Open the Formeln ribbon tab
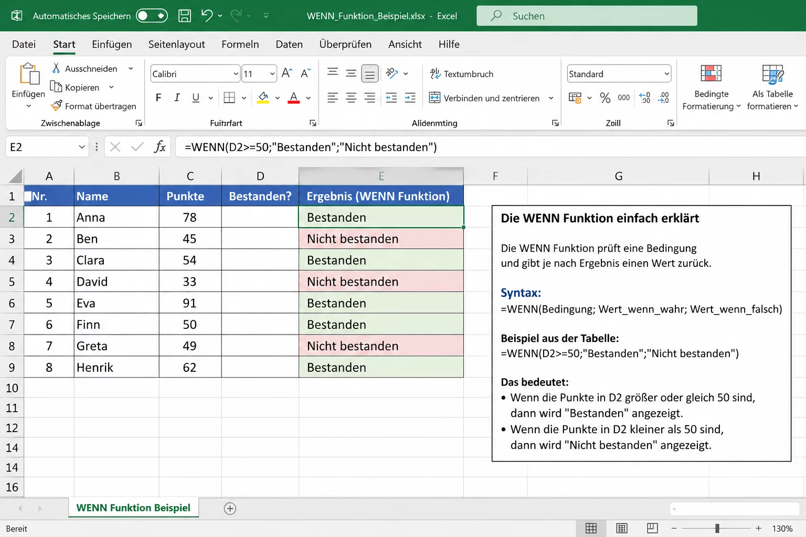Image resolution: width=806 pixels, height=537 pixels. click(x=240, y=45)
